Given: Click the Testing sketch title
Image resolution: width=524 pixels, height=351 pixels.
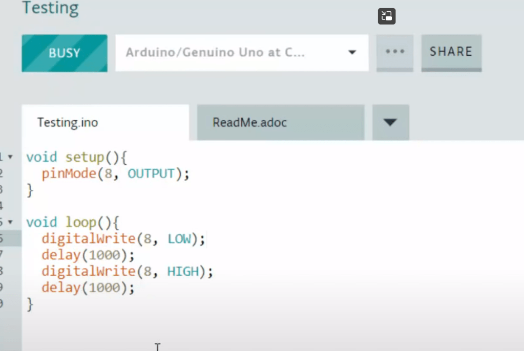Looking at the screenshot, I should point(50,8).
